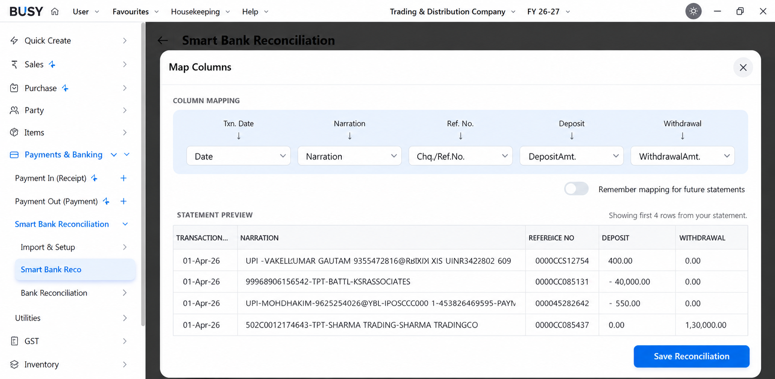Click withdrawal amount 1,30,000.00
The image size is (775, 379).
(x=706, y=325)
